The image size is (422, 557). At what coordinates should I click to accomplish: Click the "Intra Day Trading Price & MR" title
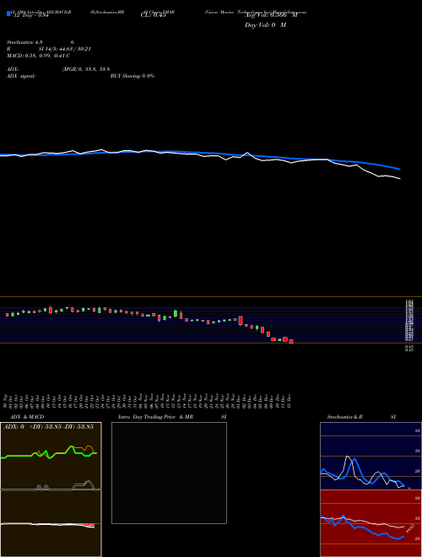pyautogui.click(x=155, y=417)
